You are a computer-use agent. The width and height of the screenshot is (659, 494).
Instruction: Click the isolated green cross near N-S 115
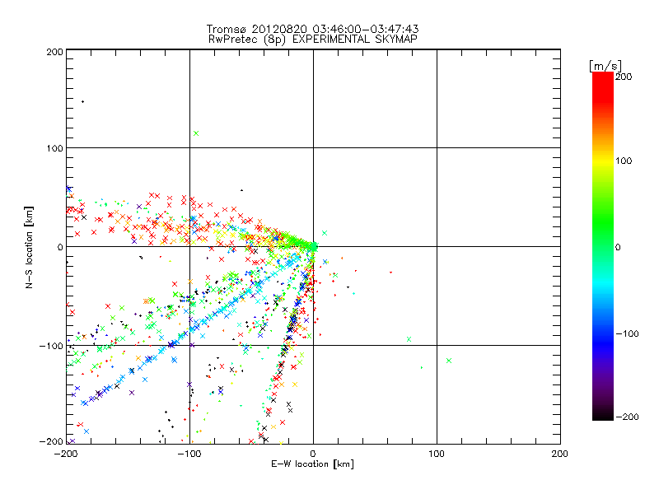tap(196, 133)
